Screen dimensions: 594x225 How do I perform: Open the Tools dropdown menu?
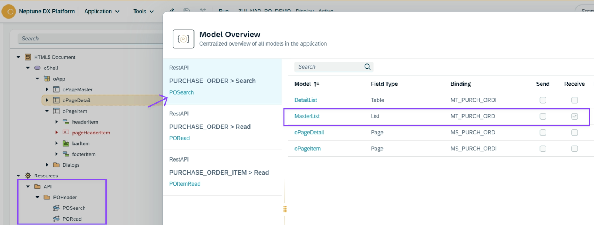pyautogui.click(x=143, y=12)
